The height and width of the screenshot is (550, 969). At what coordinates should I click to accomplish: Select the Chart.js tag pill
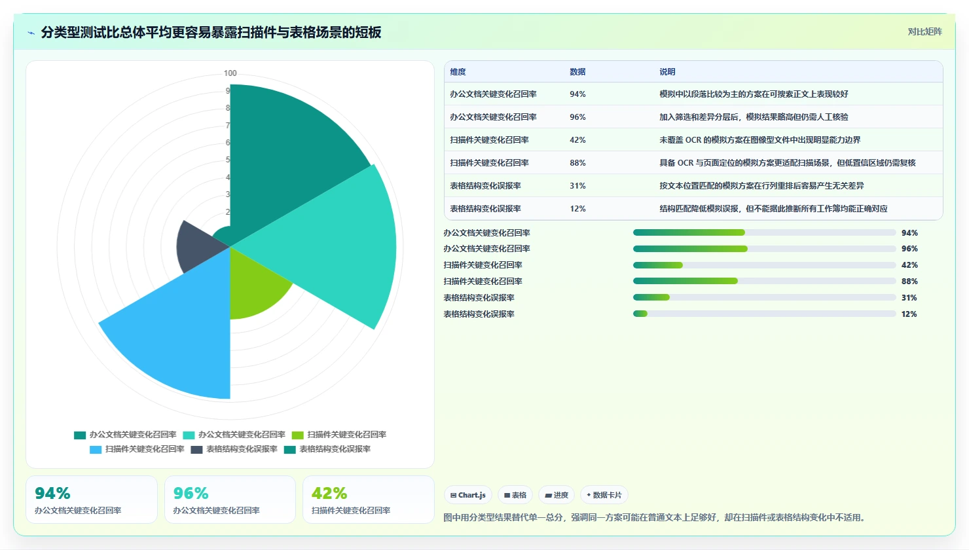tap(468, 495)
